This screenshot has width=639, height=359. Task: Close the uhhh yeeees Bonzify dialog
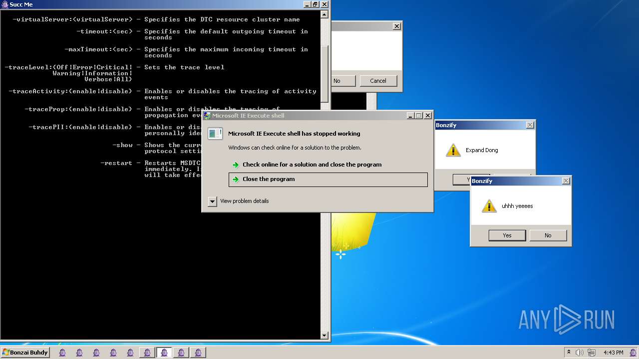566,181
